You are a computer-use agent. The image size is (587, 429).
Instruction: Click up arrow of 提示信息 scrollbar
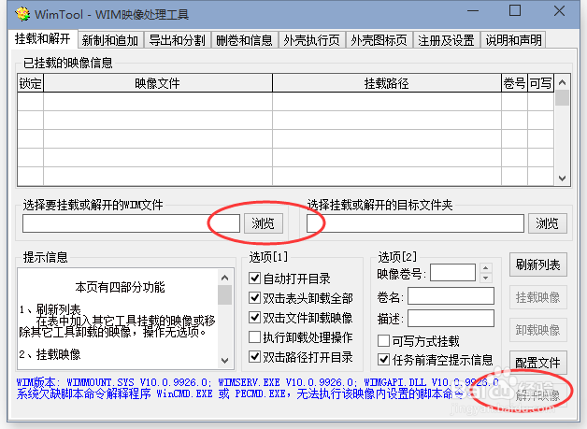[224, 278]
